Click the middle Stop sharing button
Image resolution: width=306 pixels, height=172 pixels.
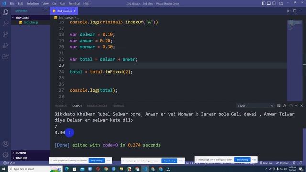169,161
